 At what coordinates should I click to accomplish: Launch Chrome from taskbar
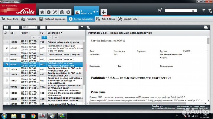click(33, 116)
